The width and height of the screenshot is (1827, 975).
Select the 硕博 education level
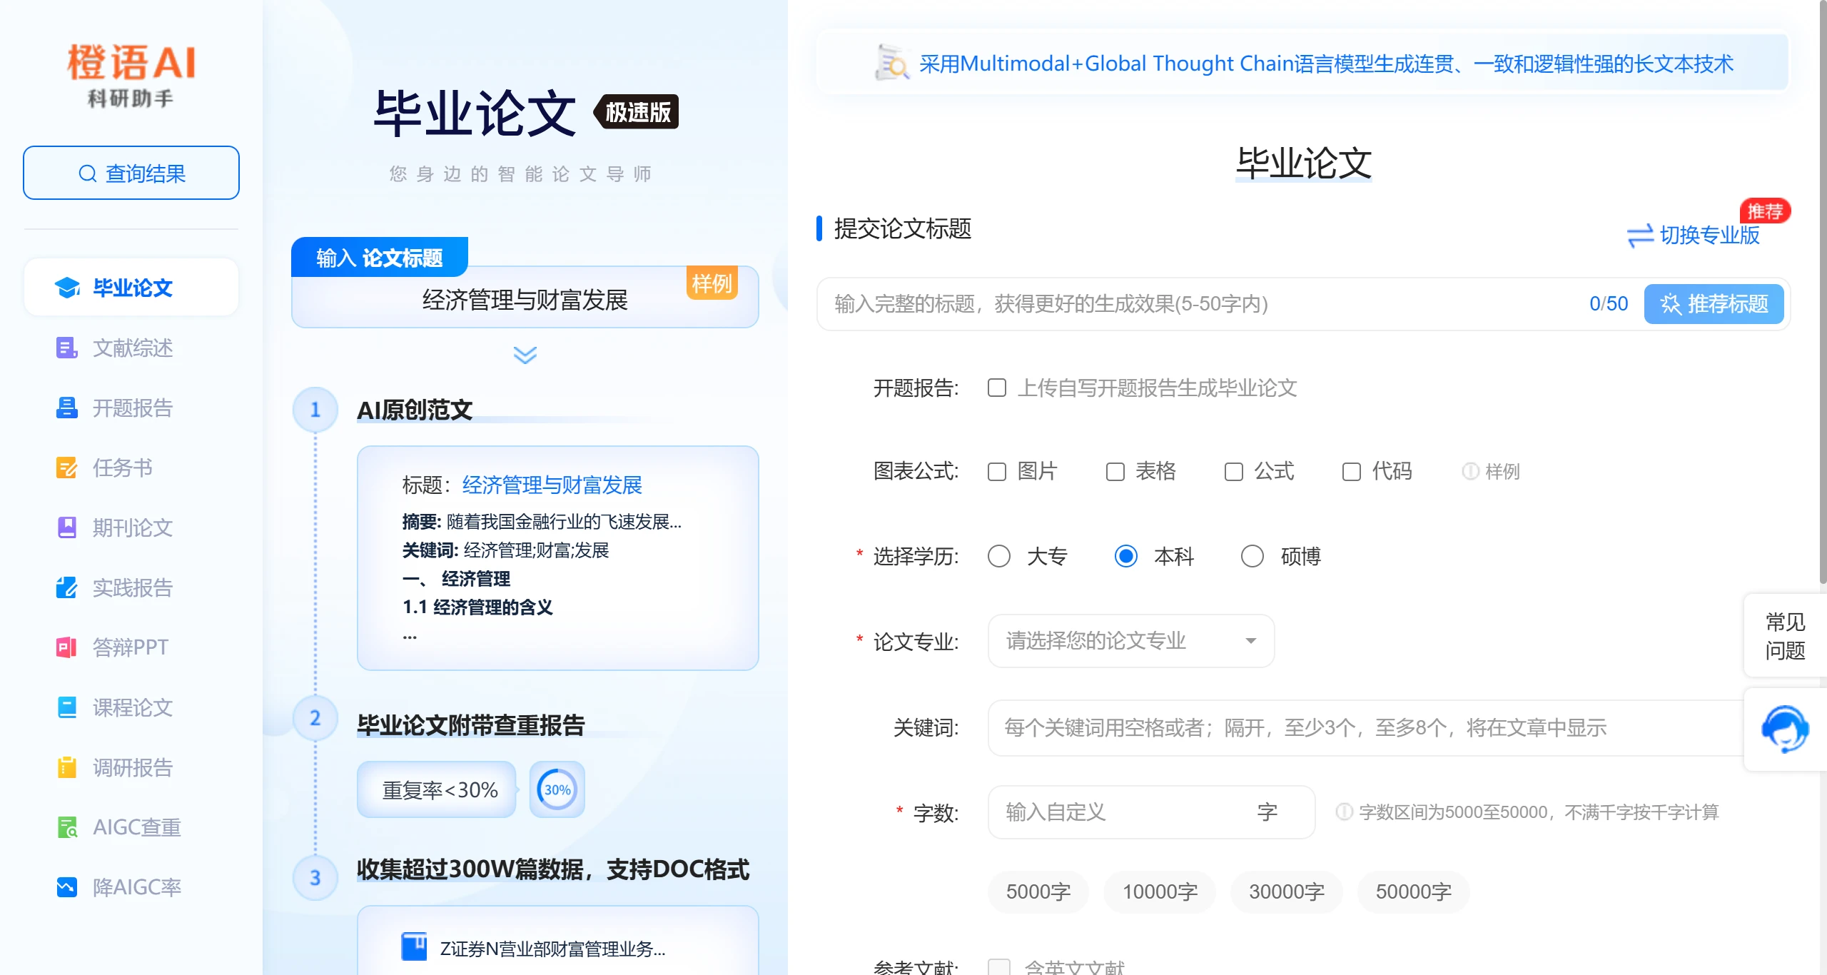click(x=1252, y=556)
